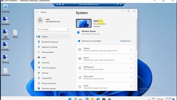Image resolution: width=177 pixels, height=100 pixels.
Task: Show hidden tray icons chevron
Action: (149, 99)
